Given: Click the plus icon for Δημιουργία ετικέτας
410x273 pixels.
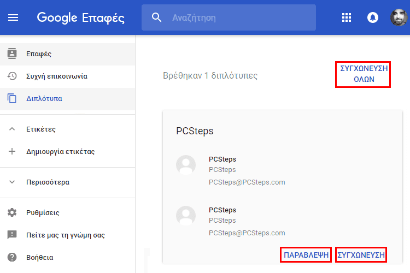Looking at the screenshot, I should [x=12, y=151].
